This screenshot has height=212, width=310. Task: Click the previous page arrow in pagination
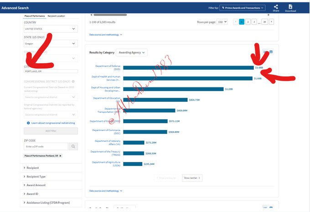point(236,21)
